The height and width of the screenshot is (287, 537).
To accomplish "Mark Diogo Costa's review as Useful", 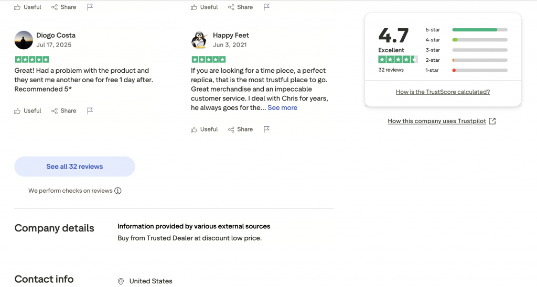I will pos(28,111).
